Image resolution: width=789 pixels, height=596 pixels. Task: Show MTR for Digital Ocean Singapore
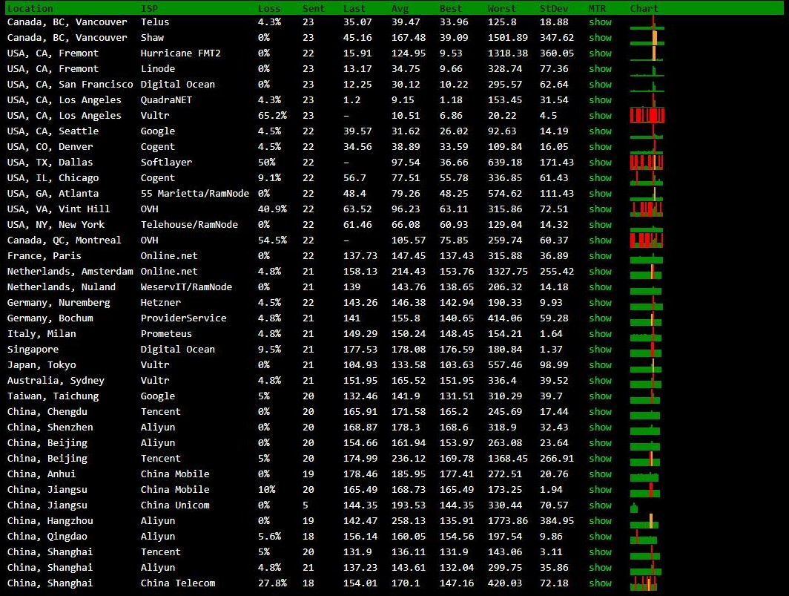[x=601, y=350]
